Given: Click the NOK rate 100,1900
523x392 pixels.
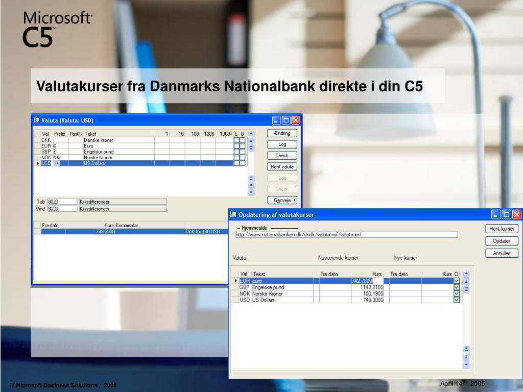Looking at the screenshot, I should coord(373,293).
